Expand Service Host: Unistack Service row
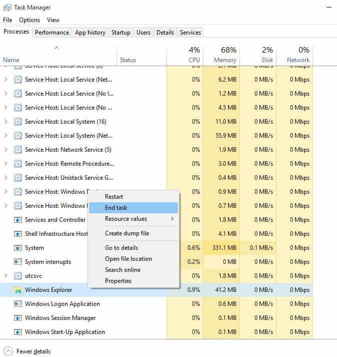The image size is (337, 357). point(5,178)
